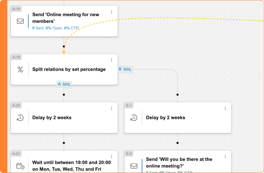Image resolution: width=264 pixels, height=173 pixels.
Task: Select the 'Send Will you be there' node title
Action: tap(179, 162)
